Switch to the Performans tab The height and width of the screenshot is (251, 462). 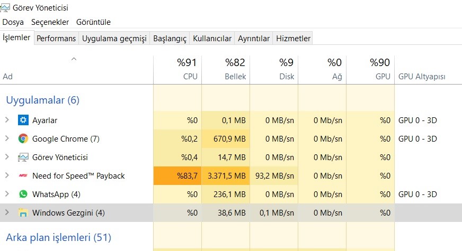point(56,39)
